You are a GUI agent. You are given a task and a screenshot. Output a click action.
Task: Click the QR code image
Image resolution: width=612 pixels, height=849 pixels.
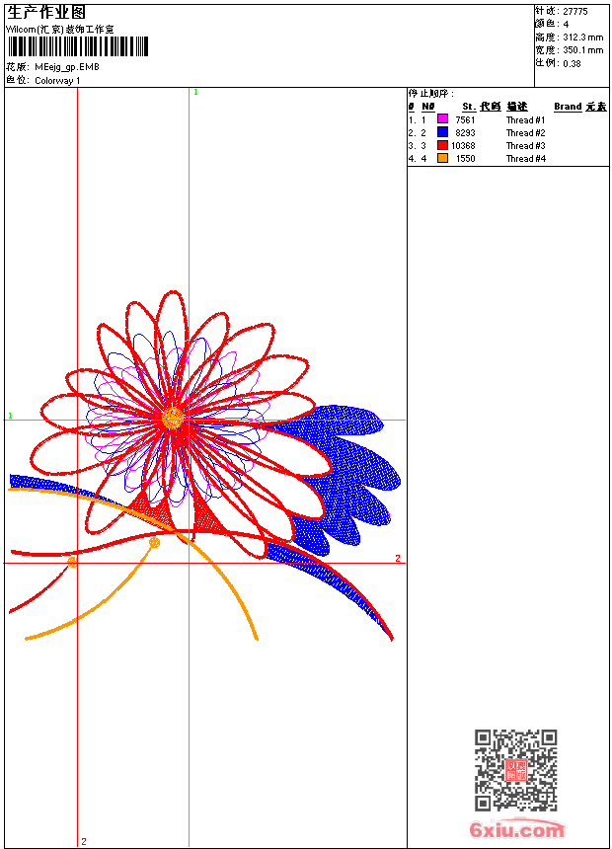(x=515, y=770)
